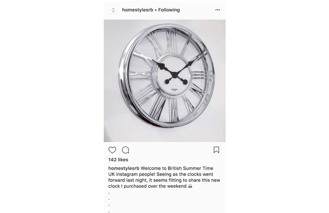This screenshot has width=329, height=213.
Task: View the 142 likes list
Action: coord(118,160)
